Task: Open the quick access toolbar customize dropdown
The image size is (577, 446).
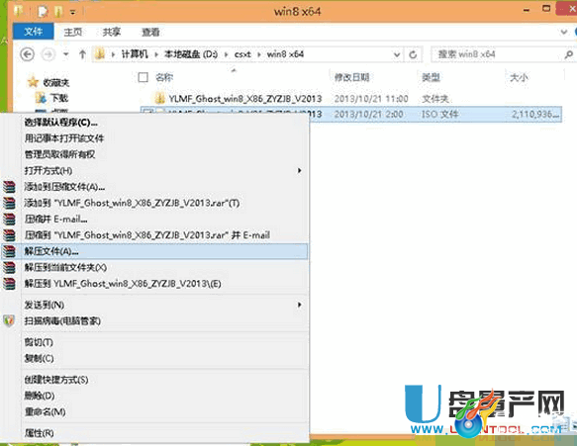Action: [x=72, y=12]
